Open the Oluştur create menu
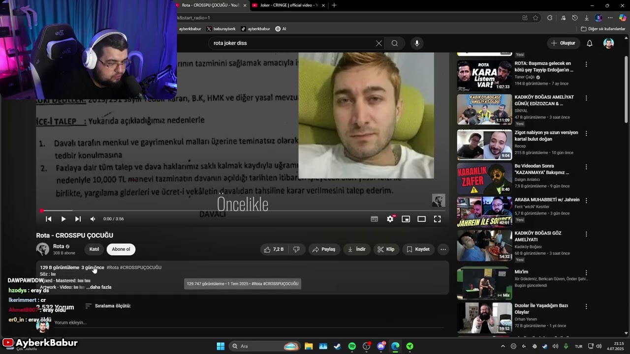Screen dimensions: 630x354 click(563, 43)
